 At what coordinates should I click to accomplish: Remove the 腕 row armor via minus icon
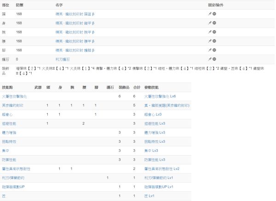(x=214, y=33)
